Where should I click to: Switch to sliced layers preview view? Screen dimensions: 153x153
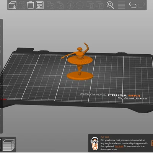(9, 145)
